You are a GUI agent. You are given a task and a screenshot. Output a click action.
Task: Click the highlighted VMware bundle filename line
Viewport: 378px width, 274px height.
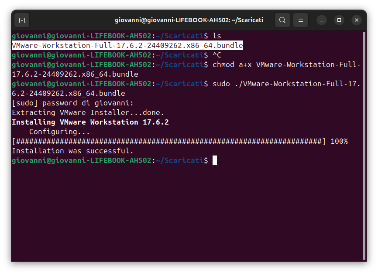(x=127, y=45)
